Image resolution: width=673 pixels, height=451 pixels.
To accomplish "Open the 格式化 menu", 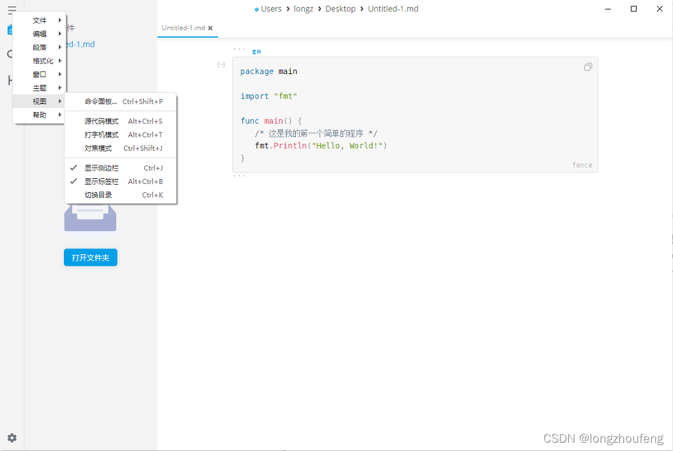I will [x=39, y=61].
